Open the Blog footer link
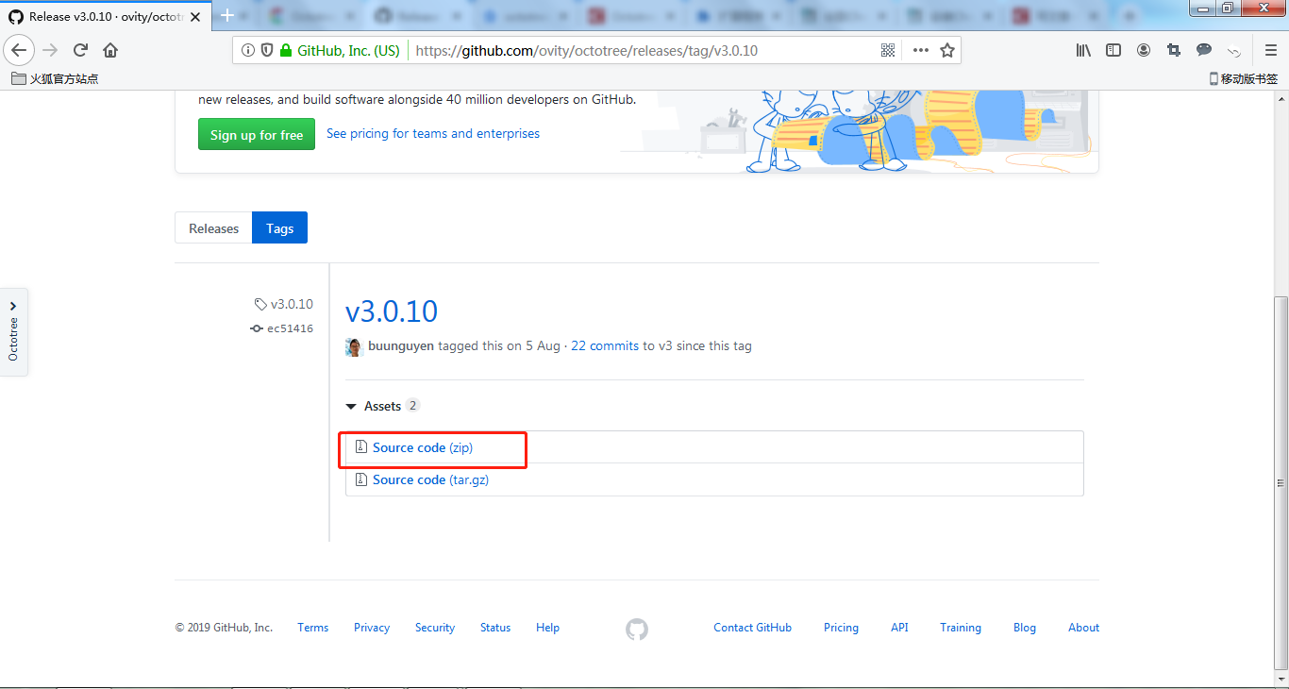This screenshot has width=1289, height=689. (x=1025, y=628)
